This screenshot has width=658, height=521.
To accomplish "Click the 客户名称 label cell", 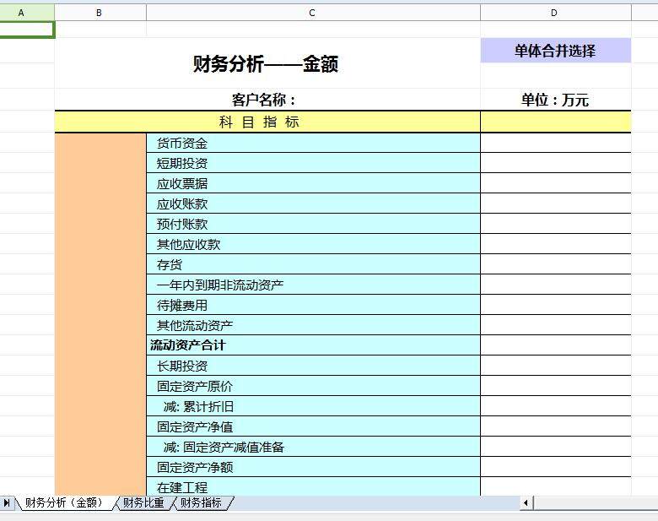I will [267, 100].
